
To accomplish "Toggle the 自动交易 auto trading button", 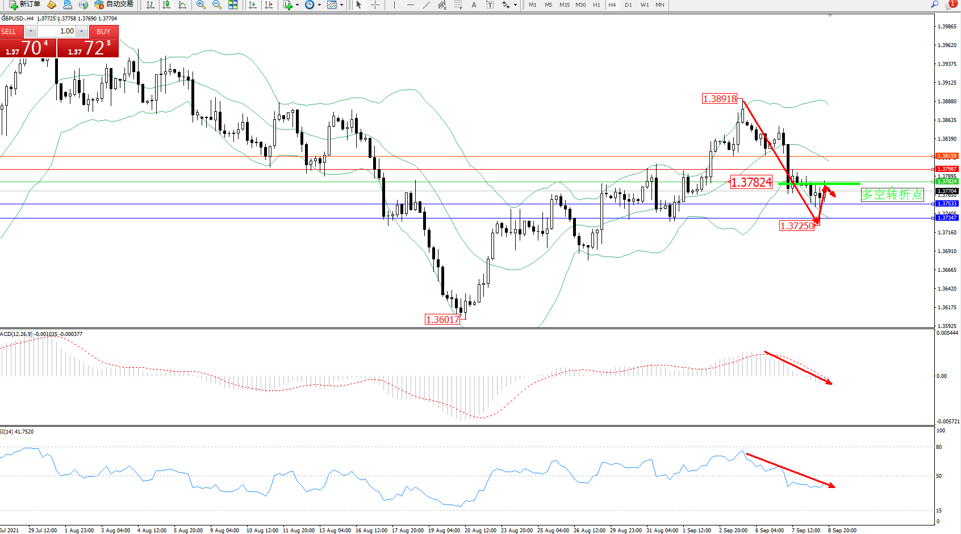I will [114, 5].
